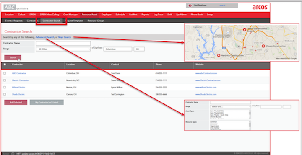Open the Crew Manager menu
The width and height of the screenshot is (302, 155).
click(70, 15)
